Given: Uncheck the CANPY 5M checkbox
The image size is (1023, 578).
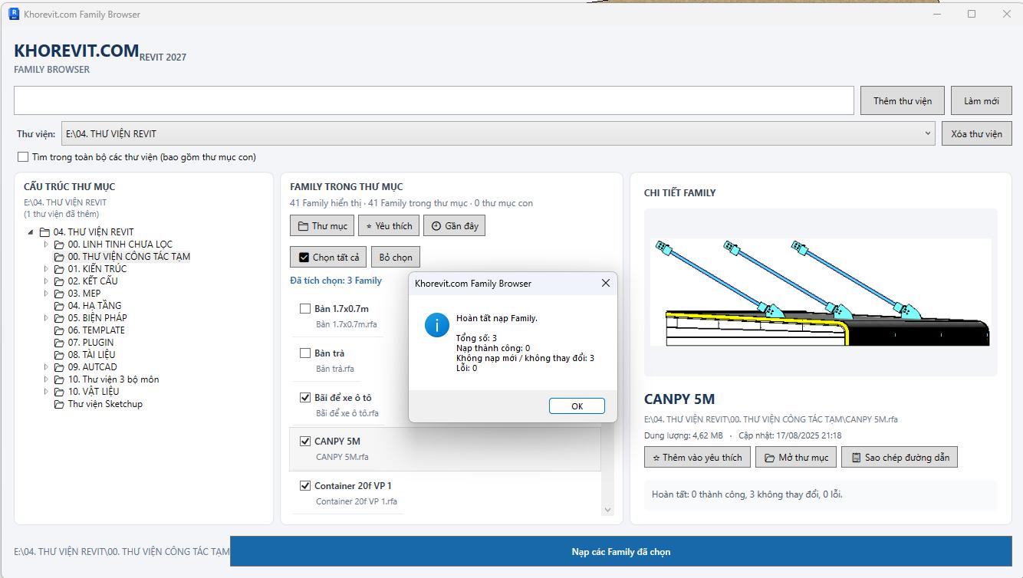Looking at the screenshot, I should [x=305, y=442].
